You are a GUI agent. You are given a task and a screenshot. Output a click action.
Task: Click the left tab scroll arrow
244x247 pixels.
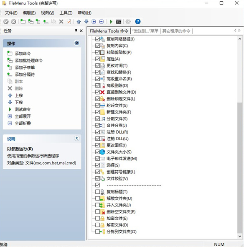235,30
